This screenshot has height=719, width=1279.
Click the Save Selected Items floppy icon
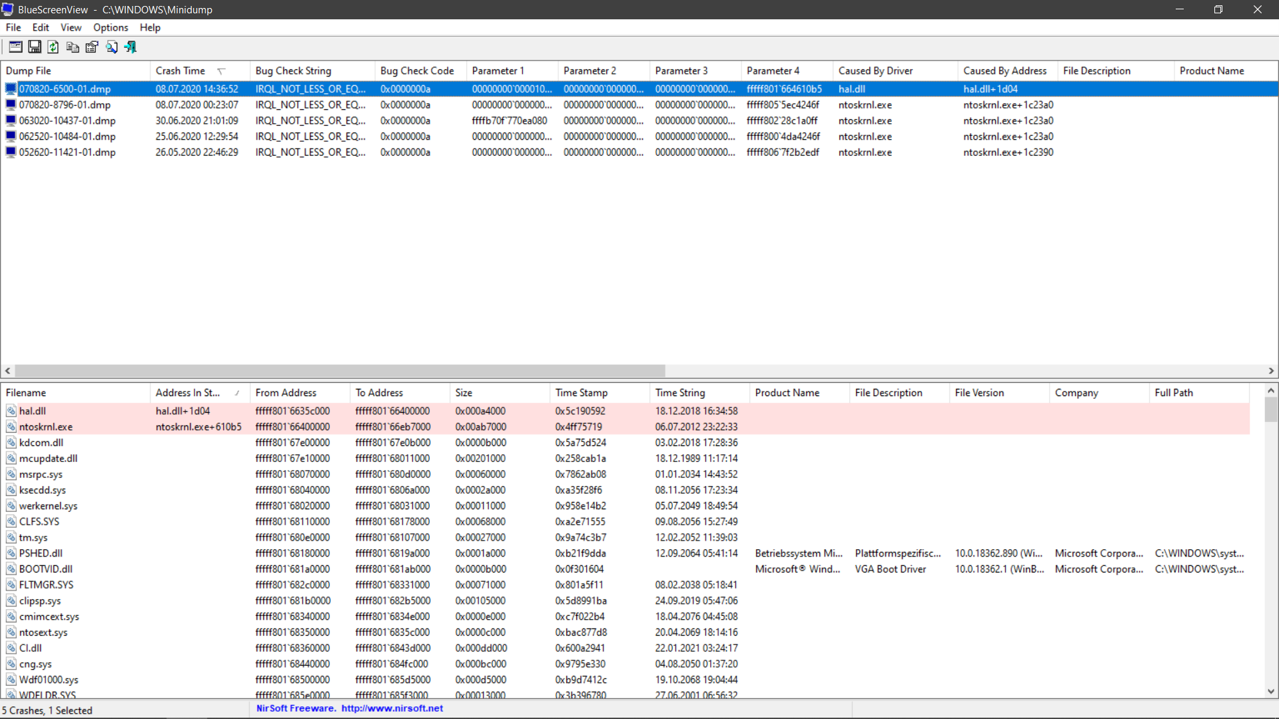point(35,47)
